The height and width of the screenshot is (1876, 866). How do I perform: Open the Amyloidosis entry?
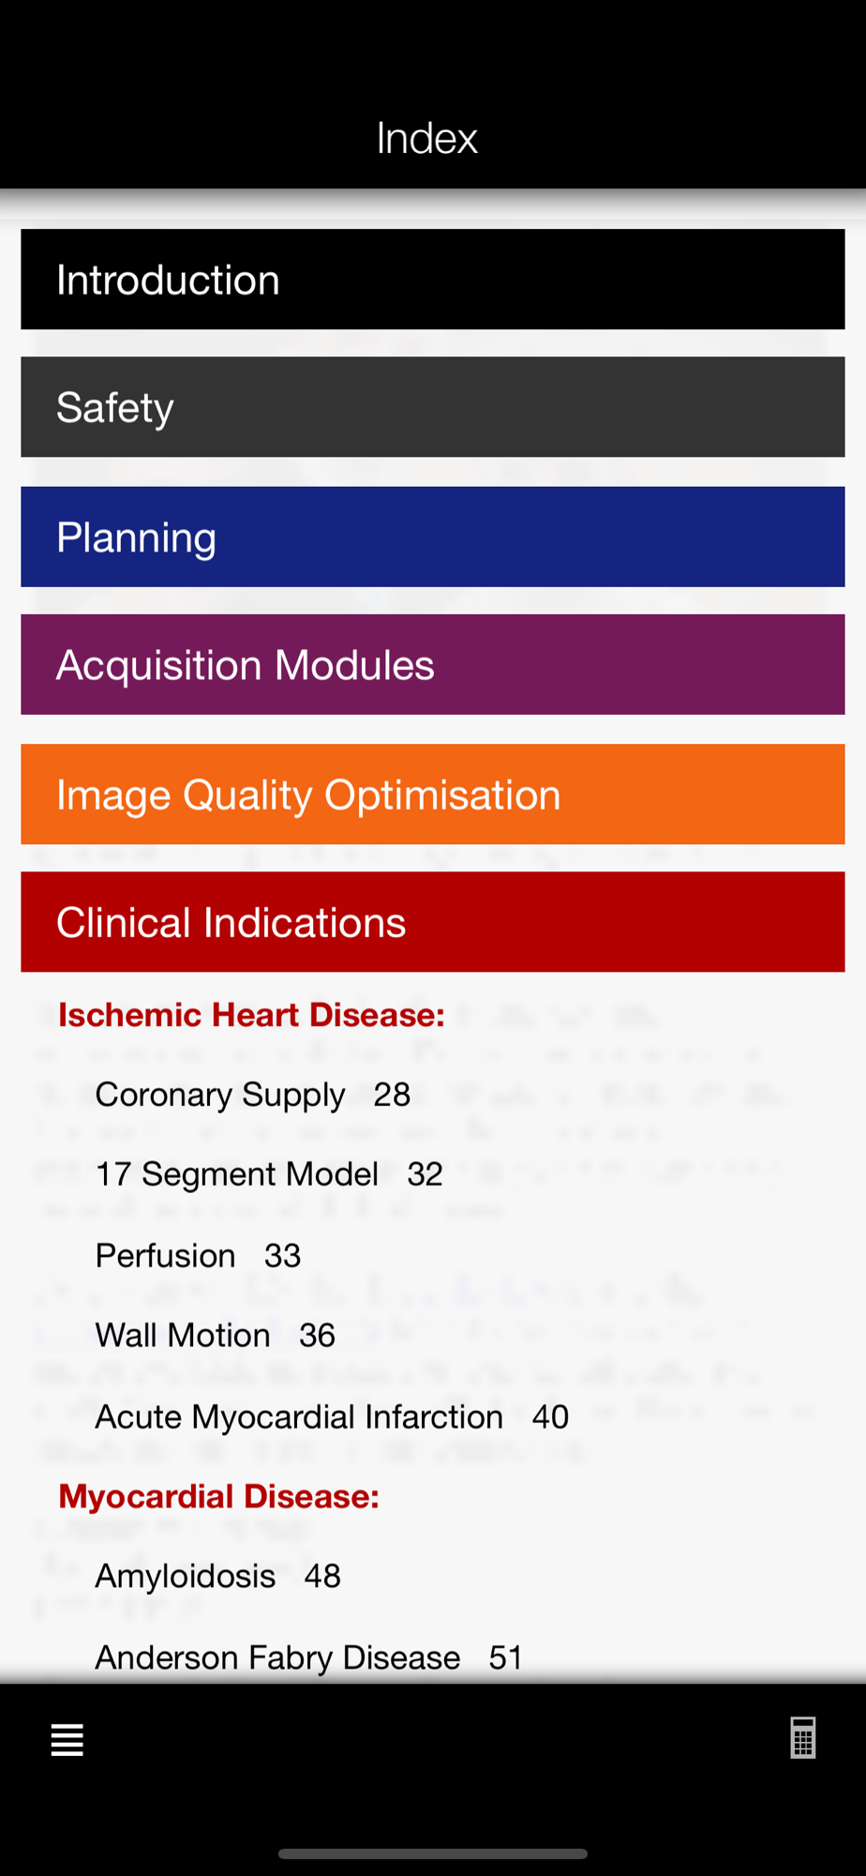coord(217,1576)
